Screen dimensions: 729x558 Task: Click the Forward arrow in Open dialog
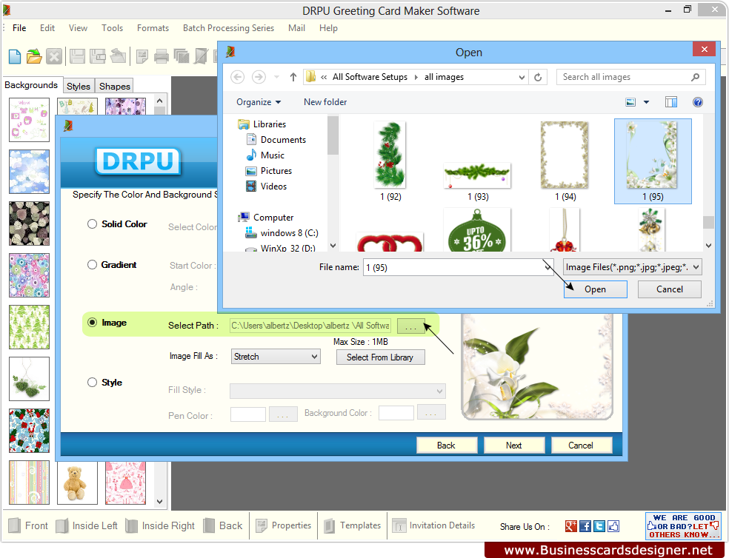(x=259, y=77)
